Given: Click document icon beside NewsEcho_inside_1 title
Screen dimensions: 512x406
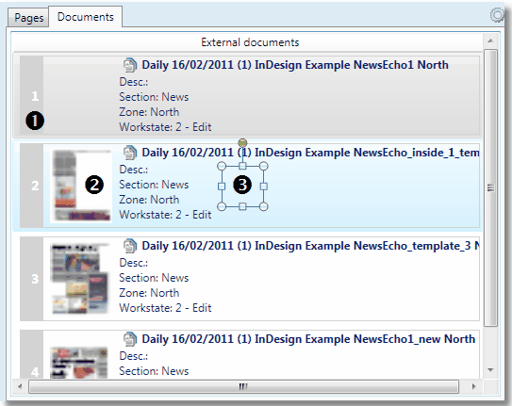Looking at the screenshot, I should click(x=129, y=153).
